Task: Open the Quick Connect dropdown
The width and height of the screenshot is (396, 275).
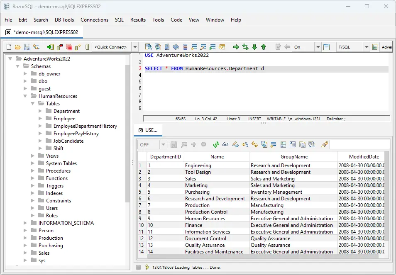Action: click(134, 47)
